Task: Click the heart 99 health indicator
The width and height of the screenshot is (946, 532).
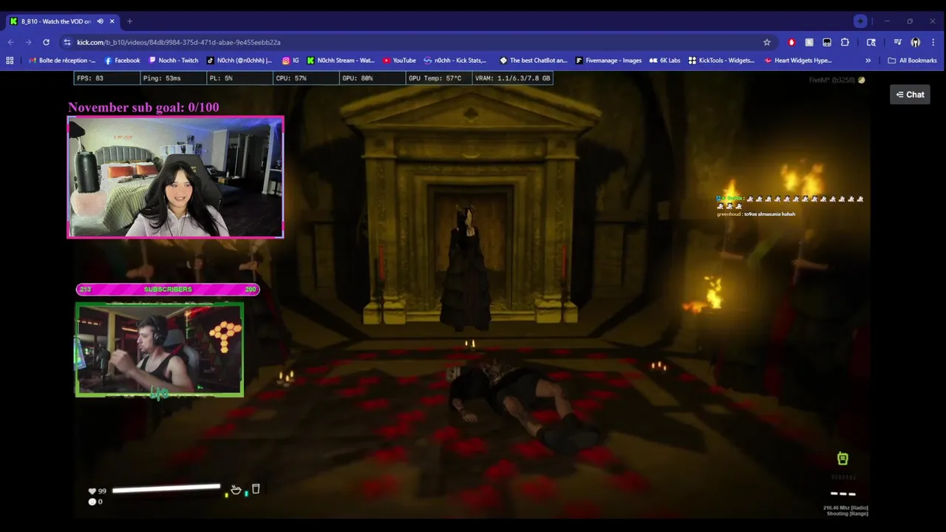Action: coord(97,491)
